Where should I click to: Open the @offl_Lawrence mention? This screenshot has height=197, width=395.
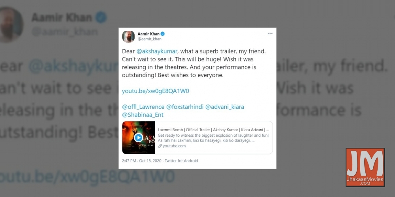tap(143, 107)
